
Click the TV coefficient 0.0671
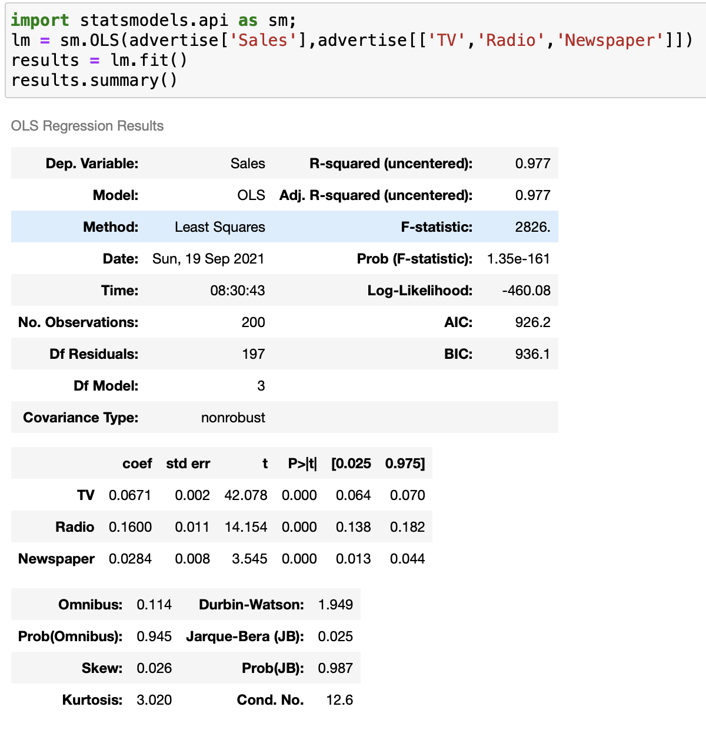(x=130, y=495)
